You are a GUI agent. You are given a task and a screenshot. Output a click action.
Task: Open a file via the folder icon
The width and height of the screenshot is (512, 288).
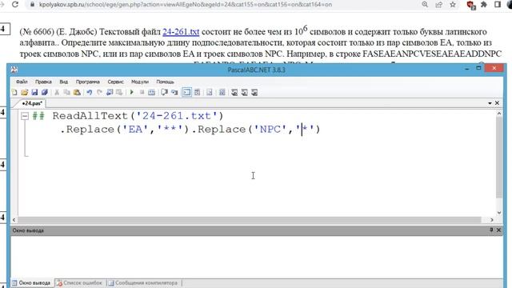pyautogui.click(x=25, y=93)
